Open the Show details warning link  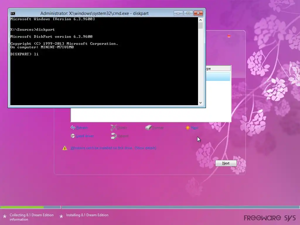pos(145,148)
